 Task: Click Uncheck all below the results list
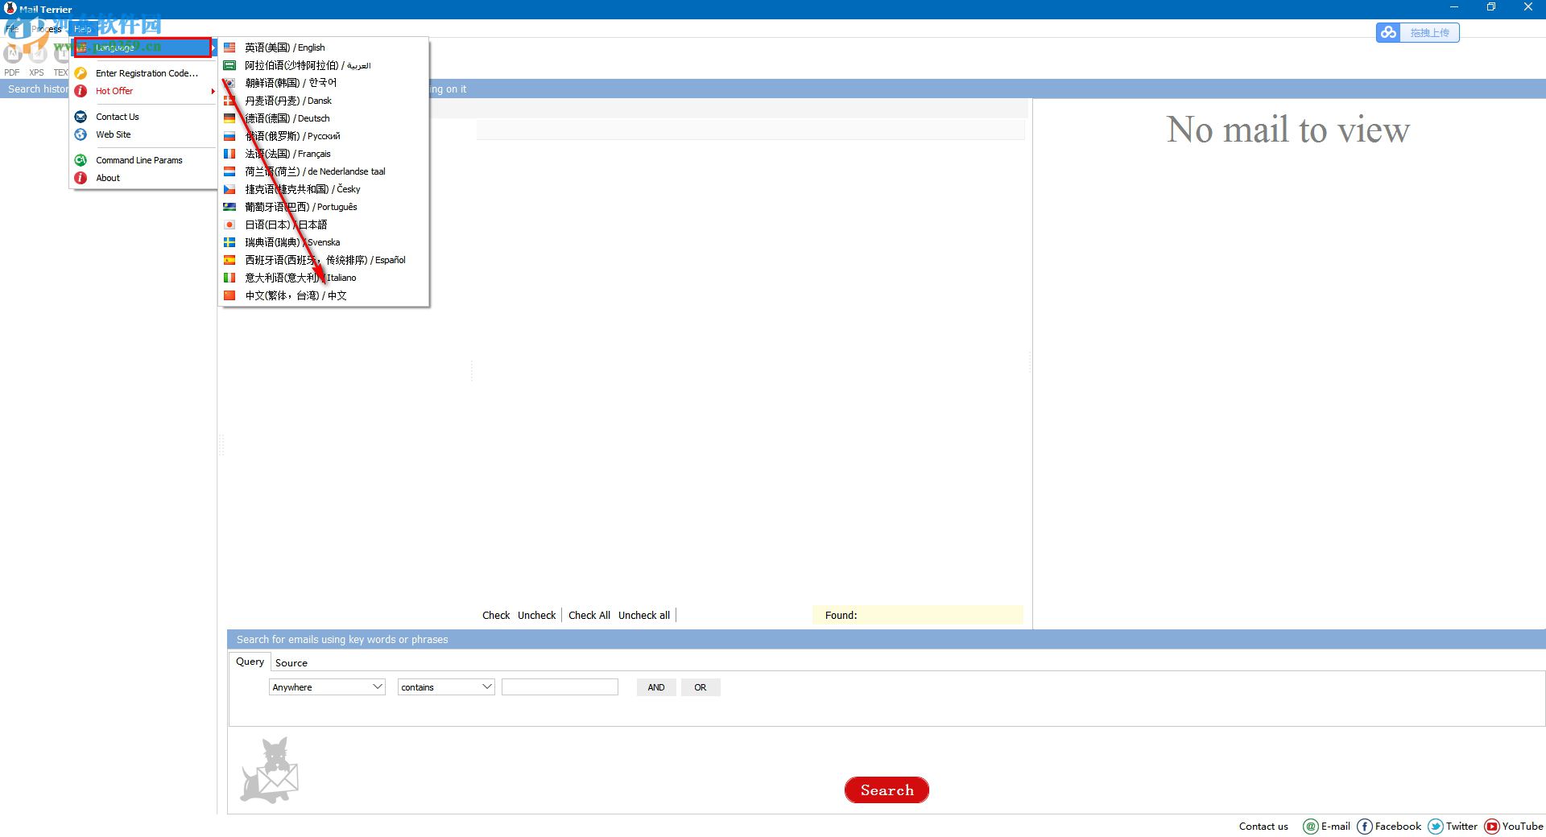click(644, 616)
